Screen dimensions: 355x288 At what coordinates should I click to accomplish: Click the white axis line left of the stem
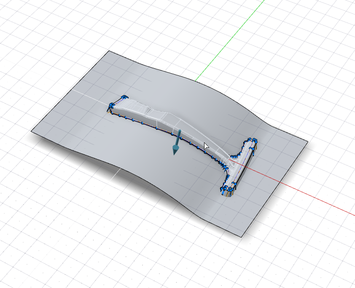(x=84, y=93)
